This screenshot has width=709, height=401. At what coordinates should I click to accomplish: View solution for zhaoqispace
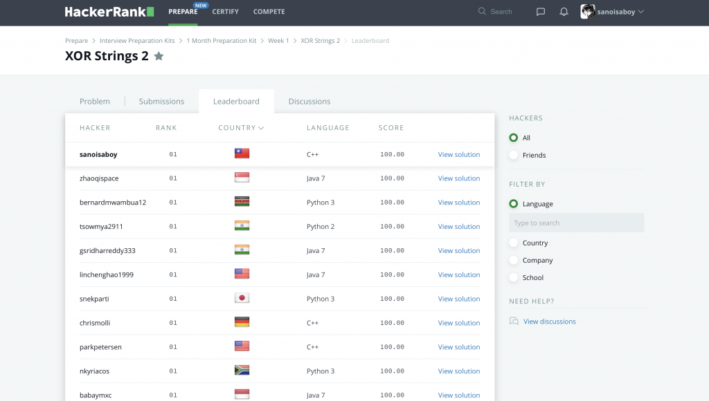pyautogui.click(x=459, y=178)
